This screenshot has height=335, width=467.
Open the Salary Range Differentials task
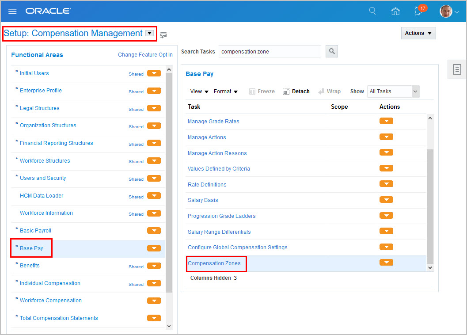click(219, 232)
